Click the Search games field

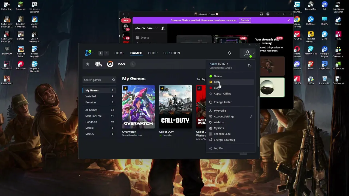100,80
